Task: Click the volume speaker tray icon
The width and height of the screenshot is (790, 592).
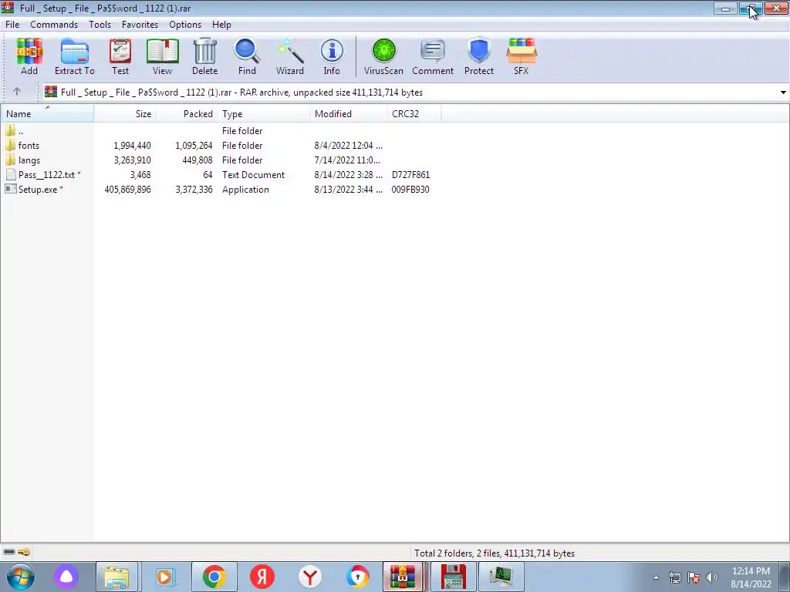Action: click(x=712, y=577)
